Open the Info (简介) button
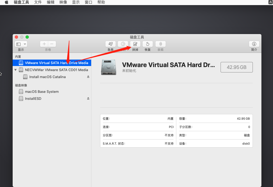Viewport: 273px width, 187px height. tap(254, 44)
